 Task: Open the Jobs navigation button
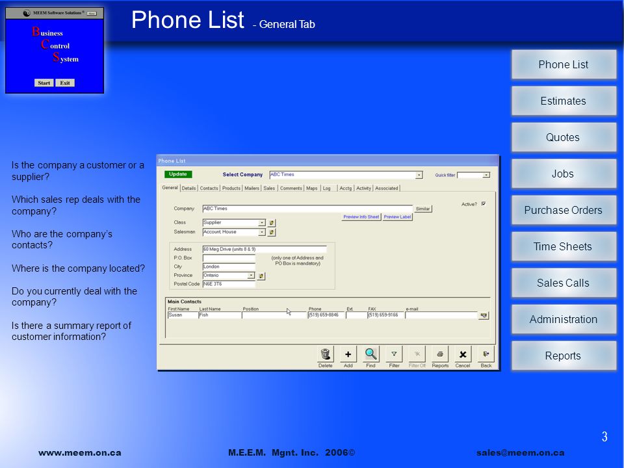pyautogui.click(x=564, y=174)
